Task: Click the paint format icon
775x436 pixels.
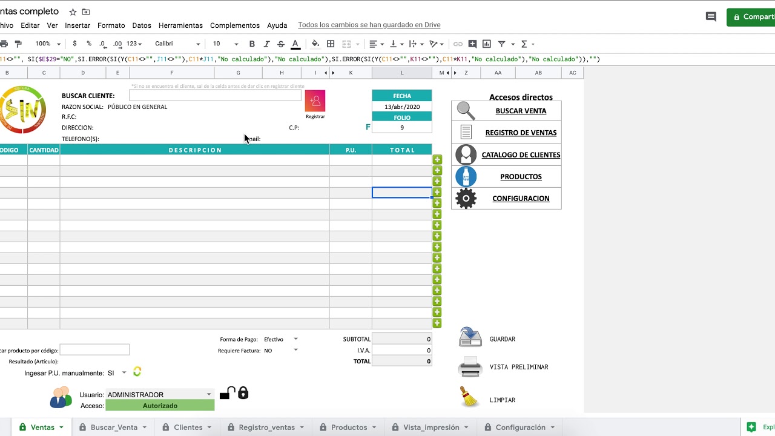Action: 18,44
